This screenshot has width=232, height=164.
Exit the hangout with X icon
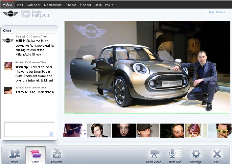coord(217,155)
